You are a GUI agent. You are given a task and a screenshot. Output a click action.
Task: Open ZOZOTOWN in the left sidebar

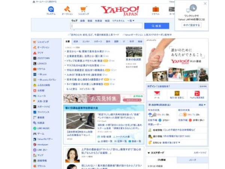43,58
